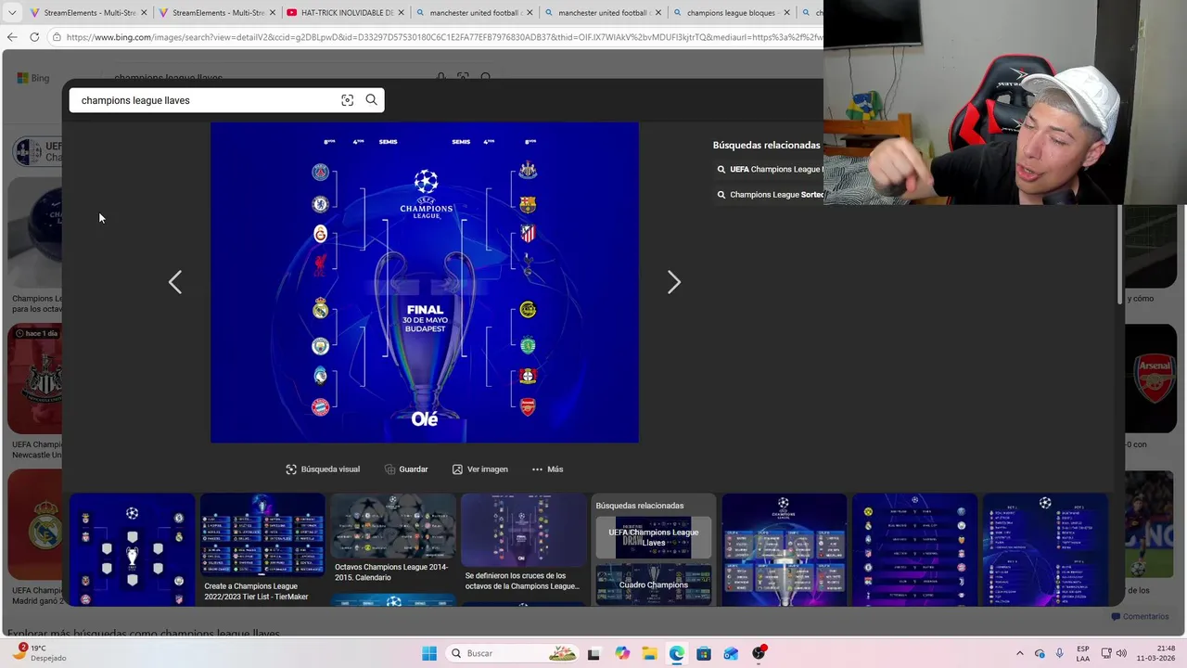Click the magnifier search icon in search box
Image resolution: width=1187 pixels, height=668 pixels.
(x=371, y=100)
